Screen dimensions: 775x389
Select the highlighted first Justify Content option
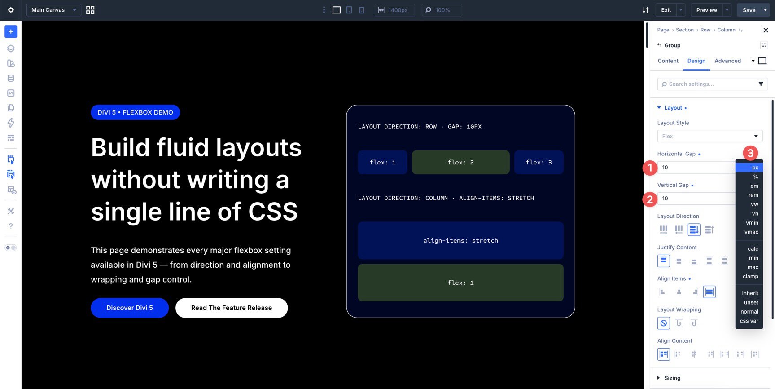click(664, 261)
